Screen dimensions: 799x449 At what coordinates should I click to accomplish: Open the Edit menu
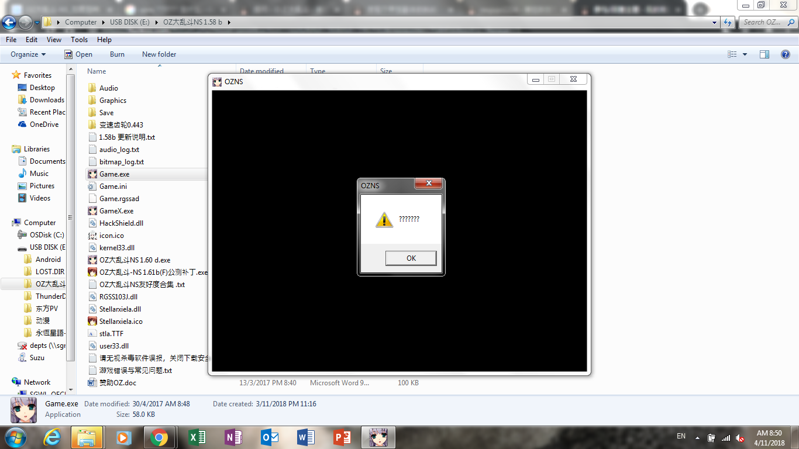32,40
